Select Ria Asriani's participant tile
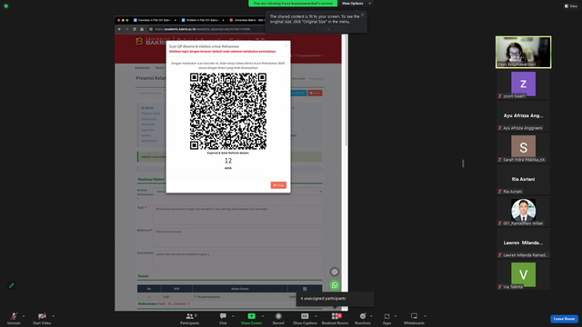 524,180
